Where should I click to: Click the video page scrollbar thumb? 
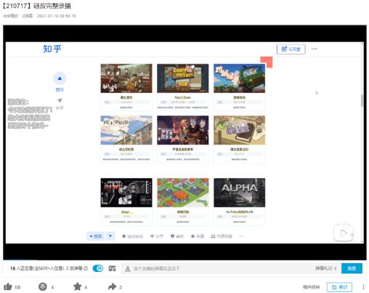coord(362,100)
